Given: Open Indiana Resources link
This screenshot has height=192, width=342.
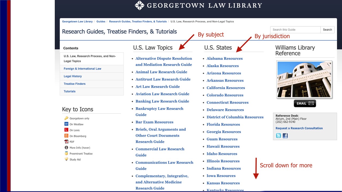Looking at the screenshot, I should point(224,169).
